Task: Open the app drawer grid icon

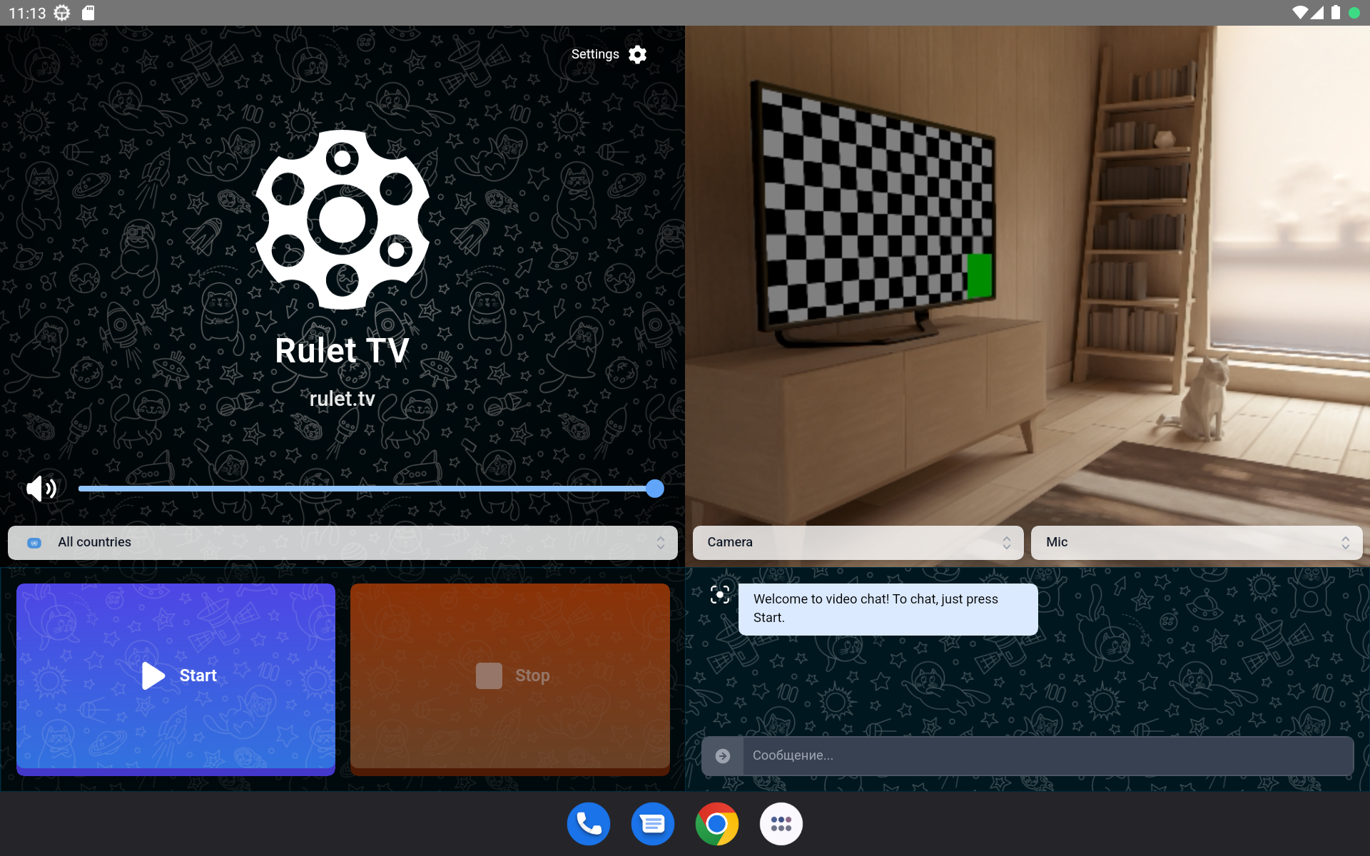Action: click(x=781, y=824)
